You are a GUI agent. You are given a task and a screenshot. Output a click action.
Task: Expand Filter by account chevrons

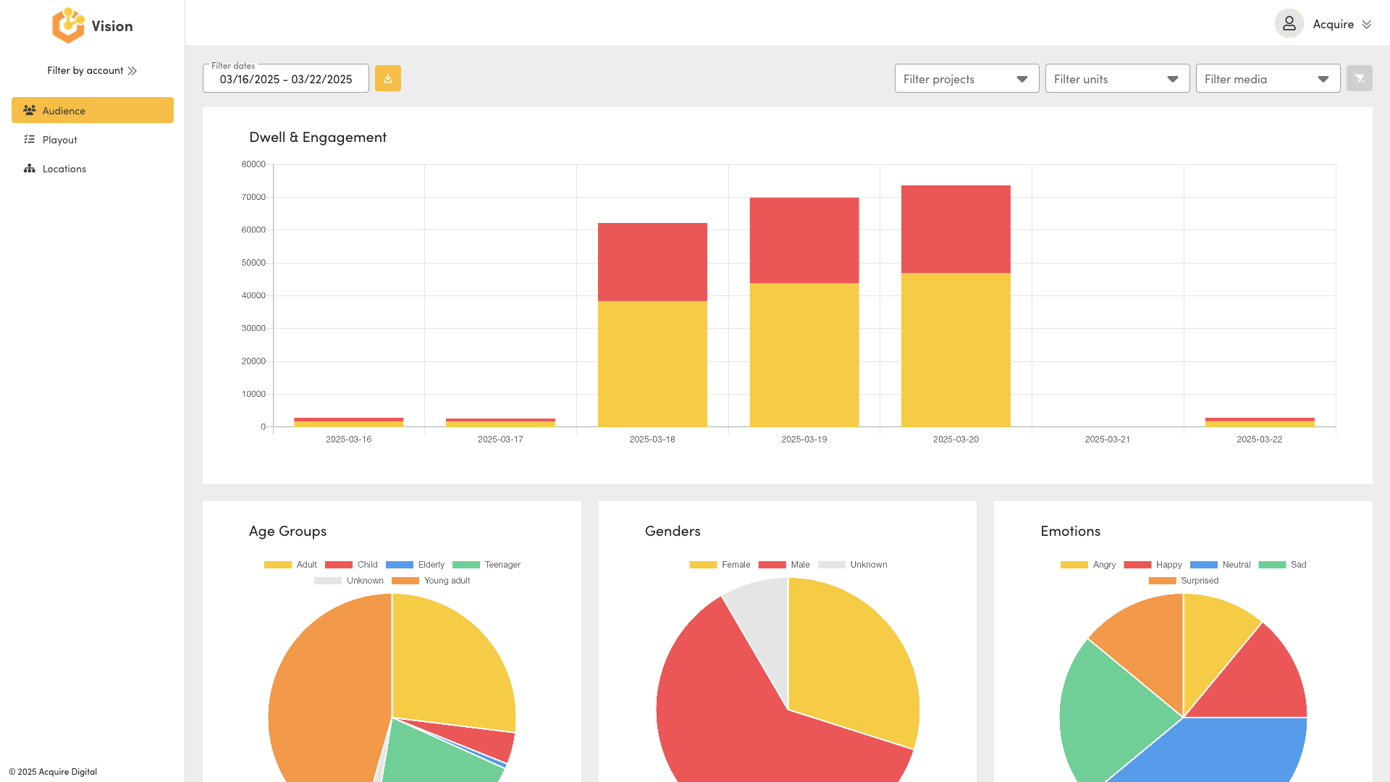point(132,71)
